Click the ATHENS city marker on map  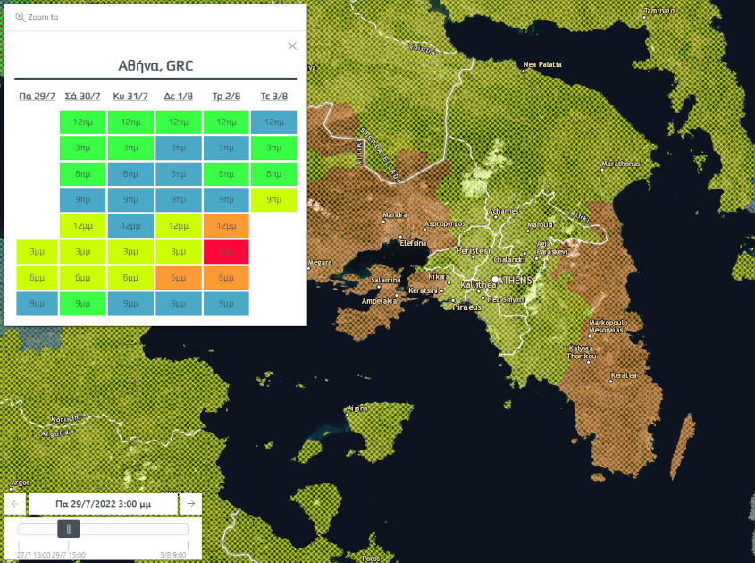coord(495,280)
